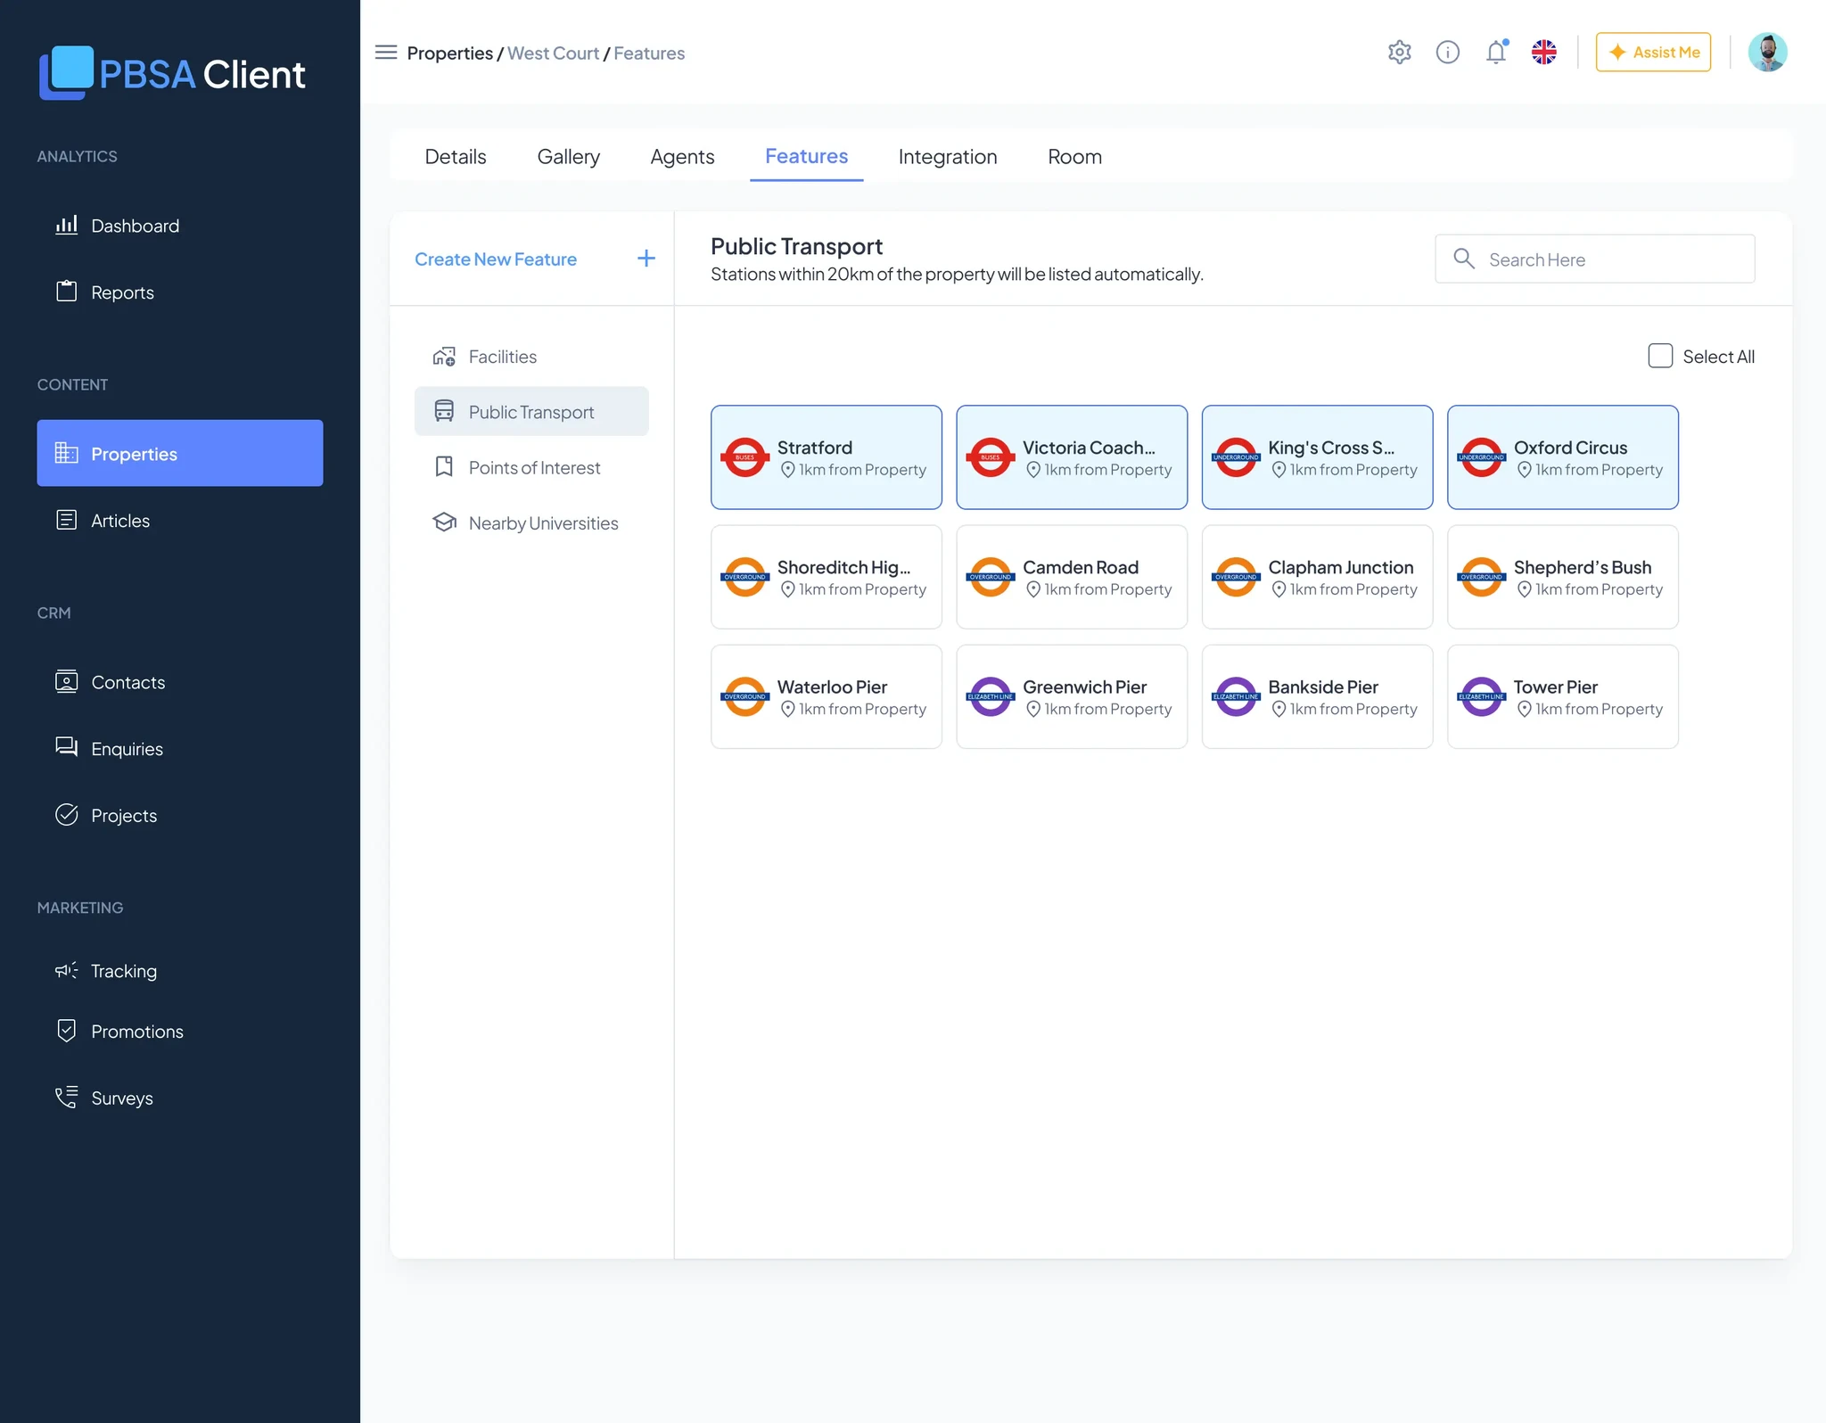Click the Tracking megaphone icon
1826x1423 pixels.
click(67, 970)
